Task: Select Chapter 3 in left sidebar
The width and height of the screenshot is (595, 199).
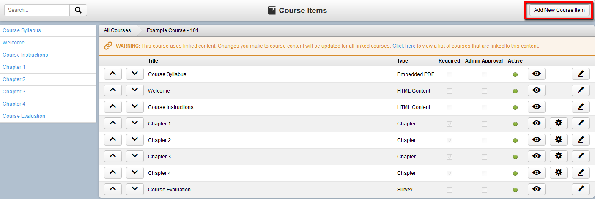Action: tap(14, 92)
